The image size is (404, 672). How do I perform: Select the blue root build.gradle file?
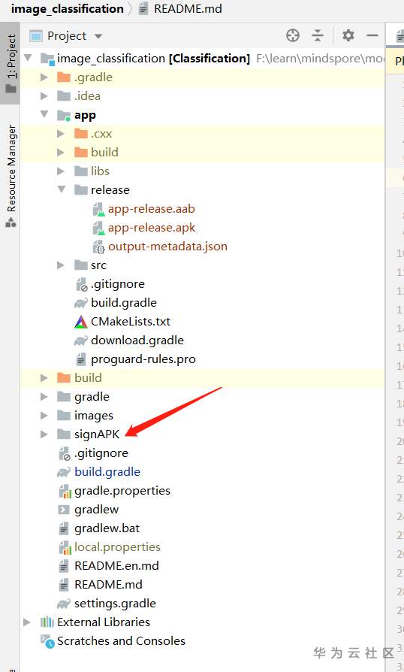107,472
